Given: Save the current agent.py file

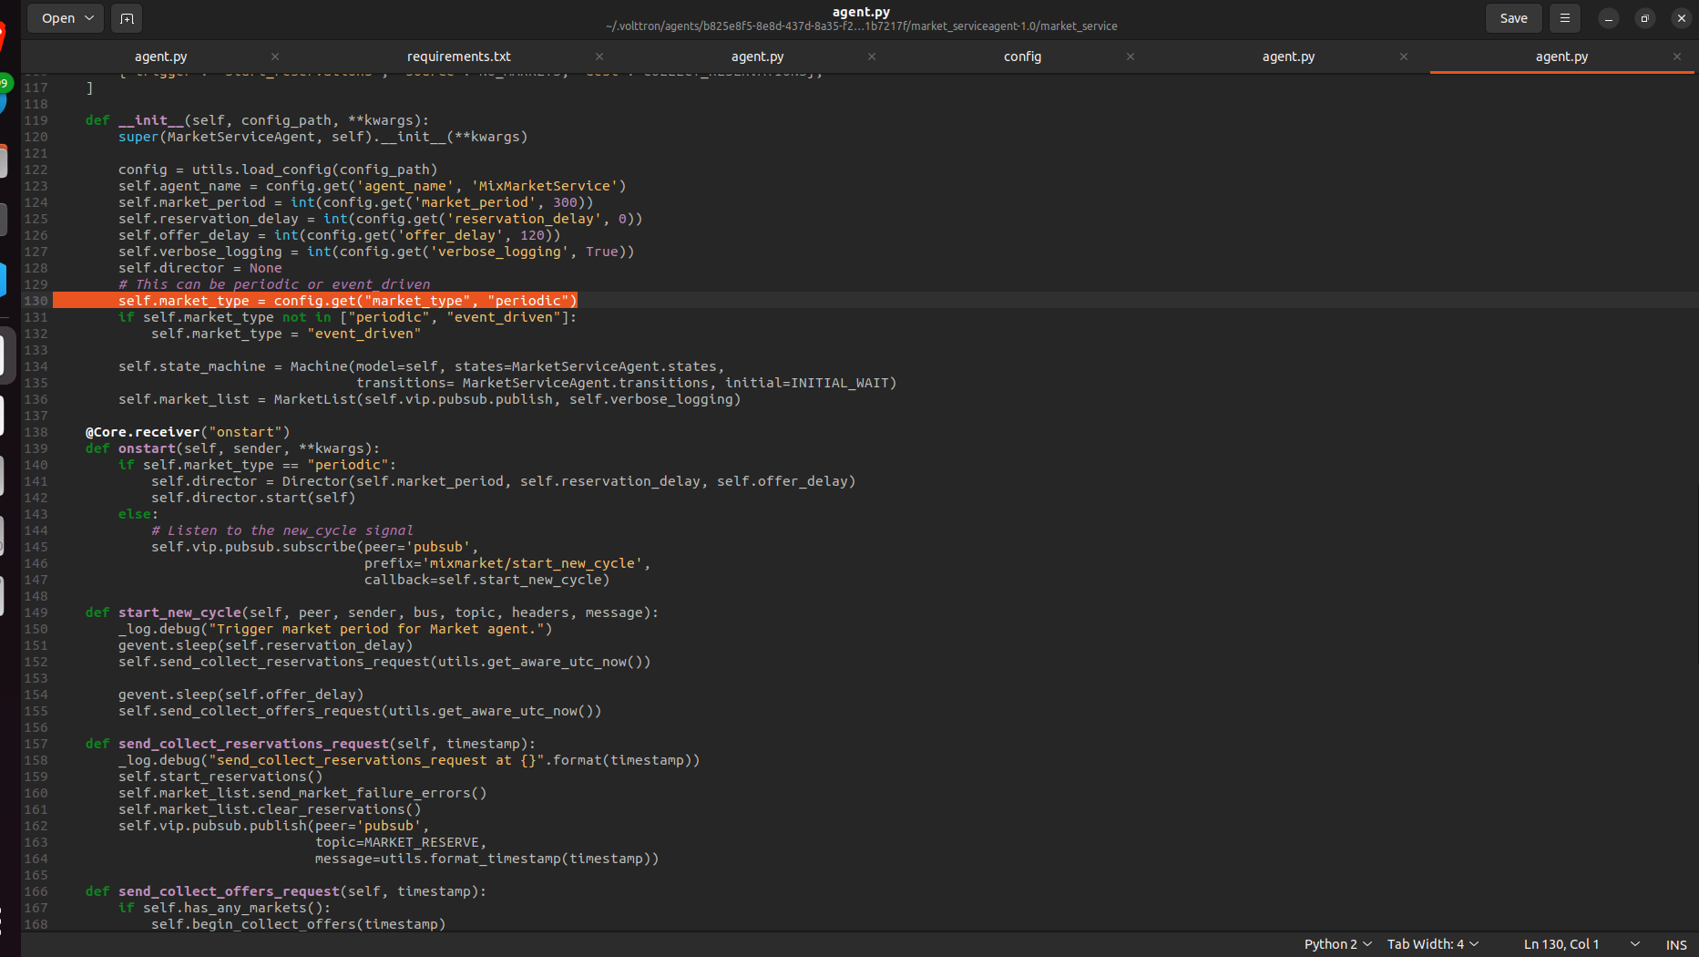Looking at the screenshot, I should (x=1513, y=17).
